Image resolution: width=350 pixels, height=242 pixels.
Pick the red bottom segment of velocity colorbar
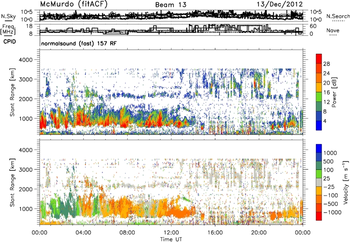(319, 216)
